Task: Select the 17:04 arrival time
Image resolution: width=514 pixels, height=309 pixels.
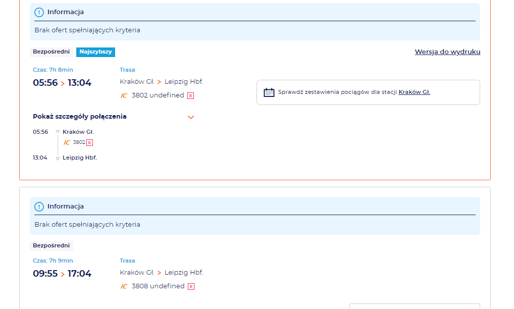Action: click(x=79, y=274)
